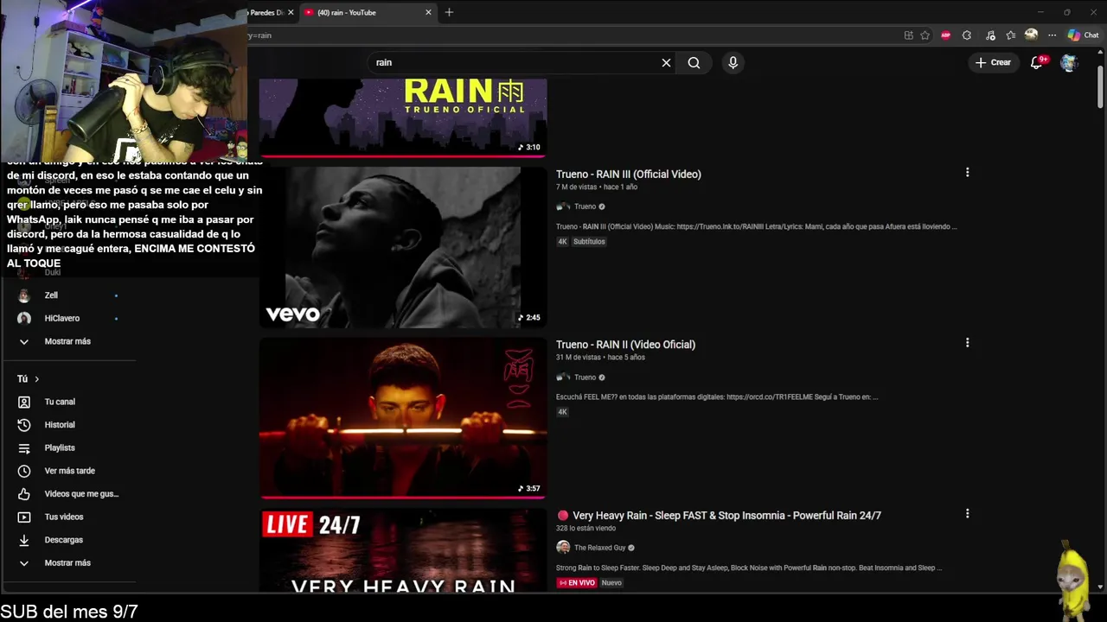Screen dimensions: 1107x622
Task: Click The Relaxed Guy channel avatar
Action: [x=563, y=548]
